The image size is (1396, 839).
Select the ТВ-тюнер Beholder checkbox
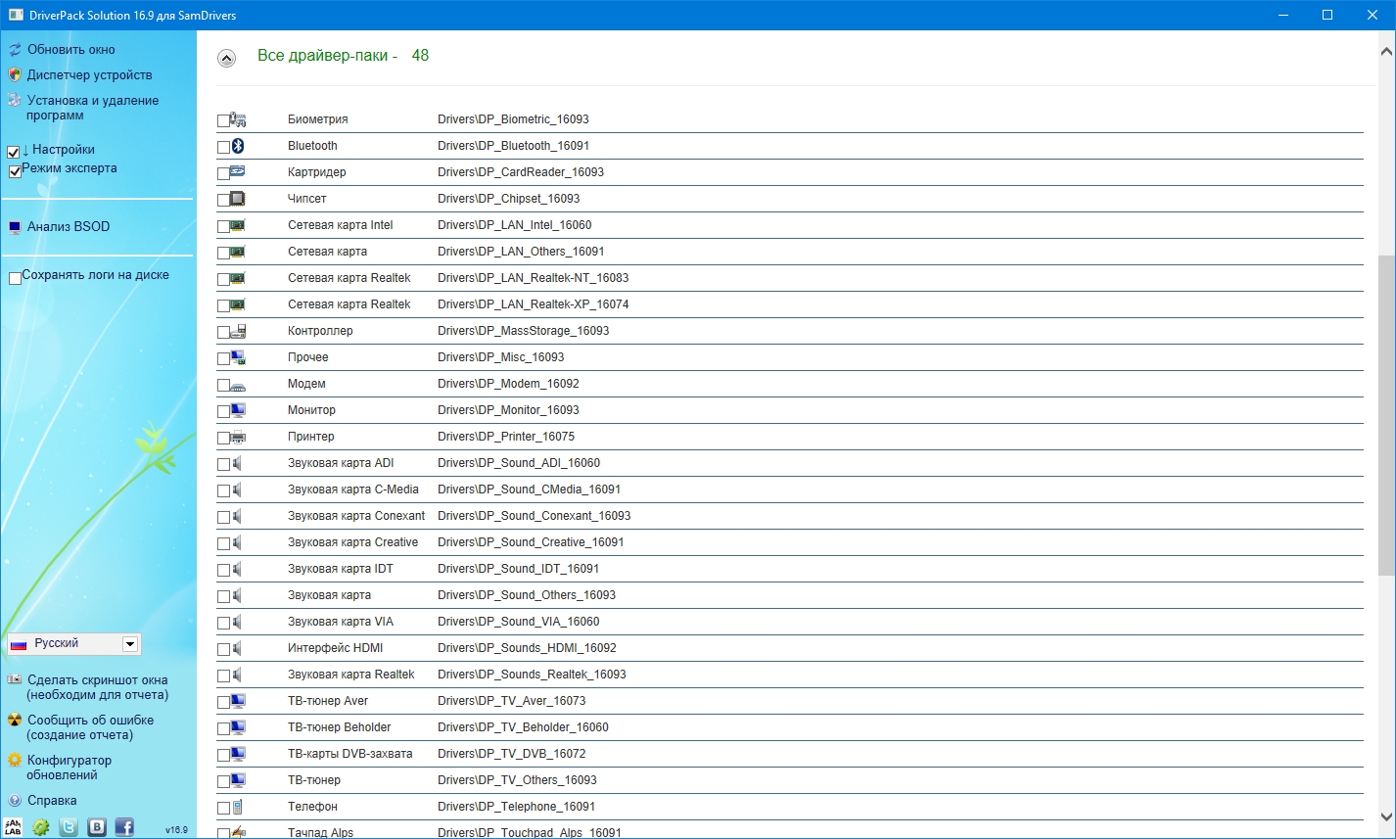(x=223, y=728)
